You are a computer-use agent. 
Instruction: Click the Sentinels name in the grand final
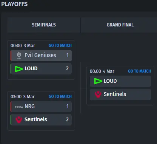coord(115,94)
